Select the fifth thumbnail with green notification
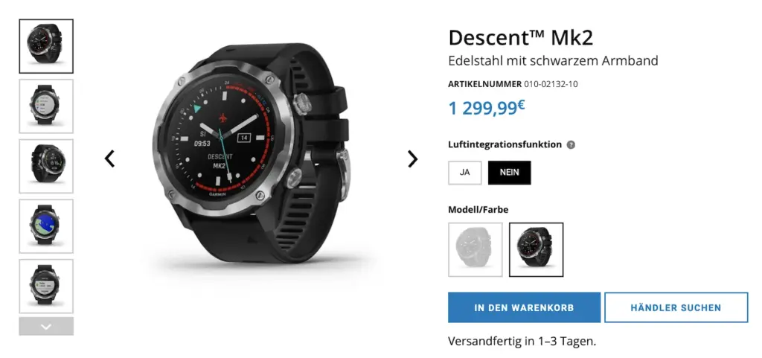This screenshot has height=358, width=762. pyautogui.click(x=46, y=286)
